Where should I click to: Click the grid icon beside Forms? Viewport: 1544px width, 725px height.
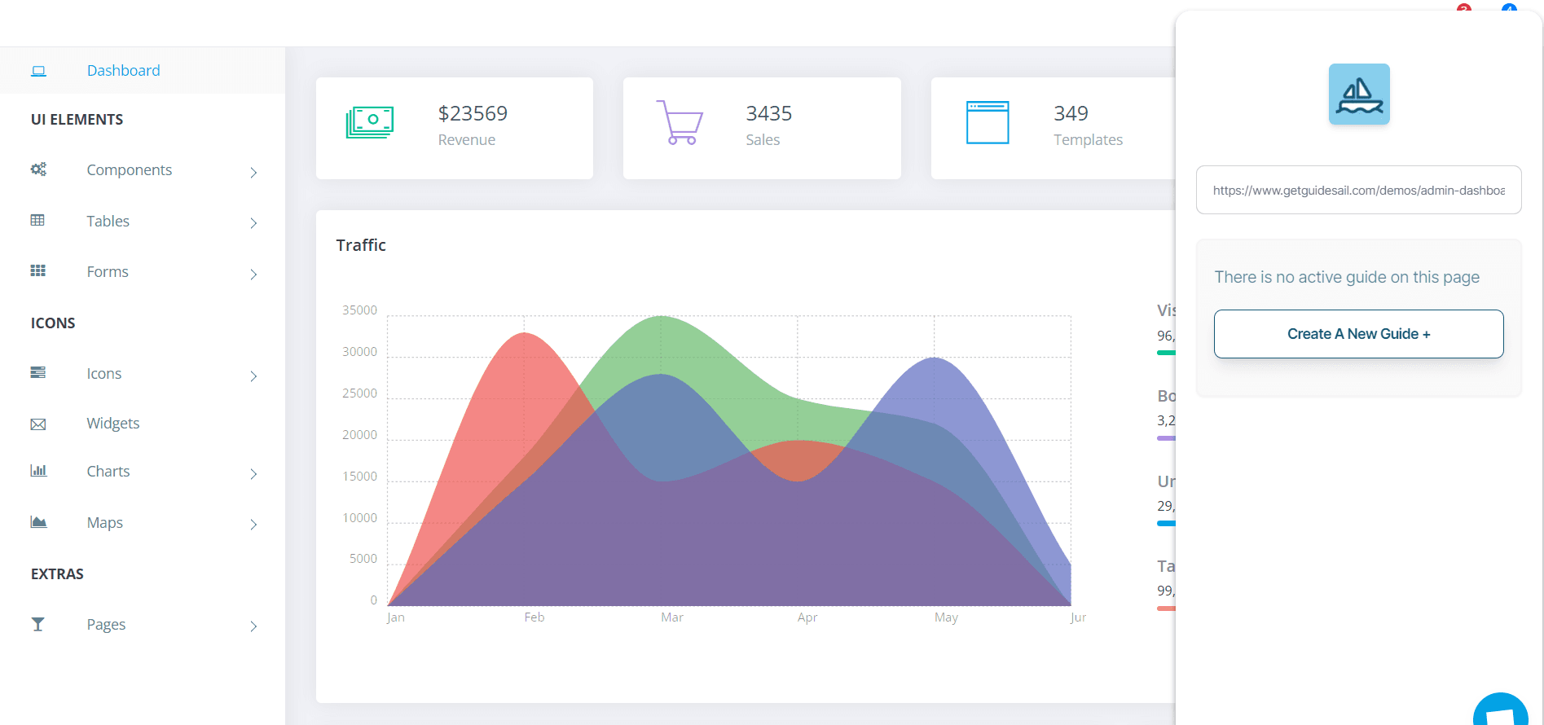tap(37, 271)
